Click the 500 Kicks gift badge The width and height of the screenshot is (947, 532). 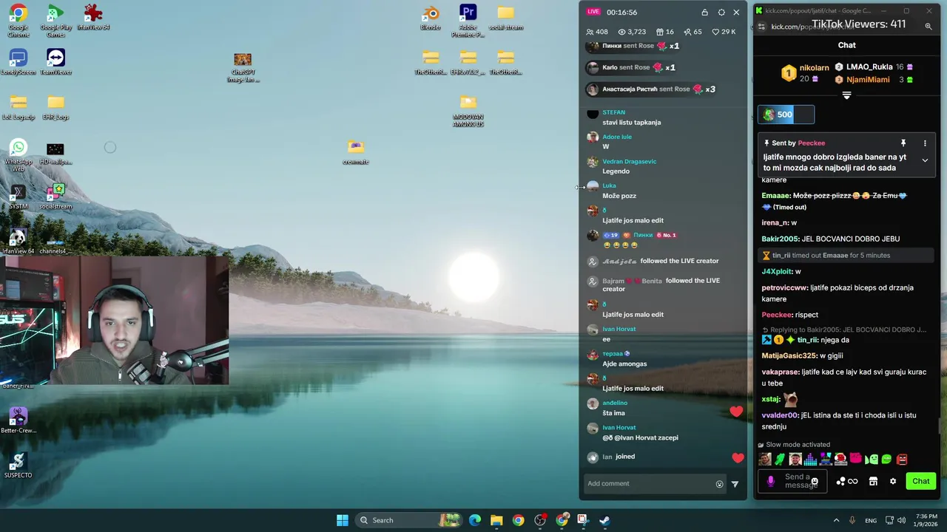click(x=786, y=115)
